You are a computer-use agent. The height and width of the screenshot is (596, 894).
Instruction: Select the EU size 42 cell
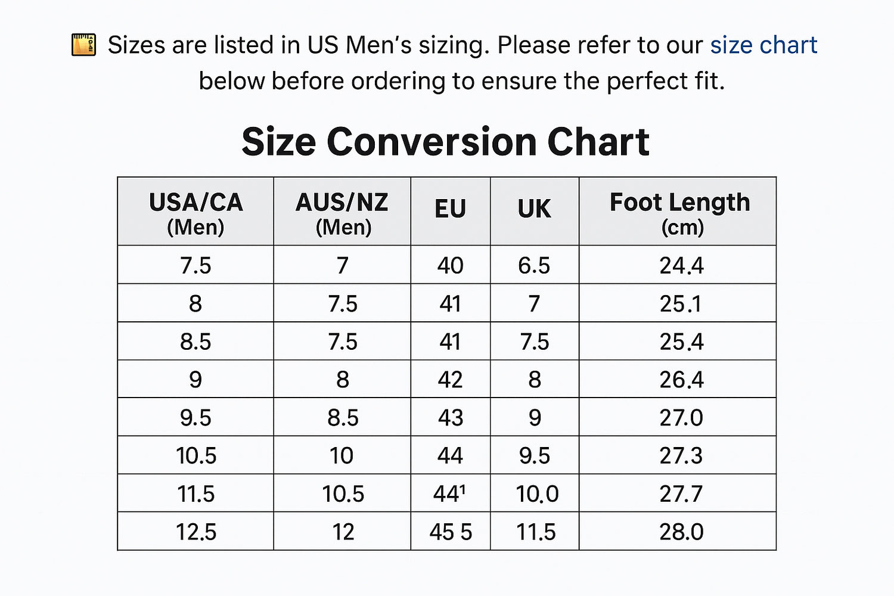pos(450,380)
